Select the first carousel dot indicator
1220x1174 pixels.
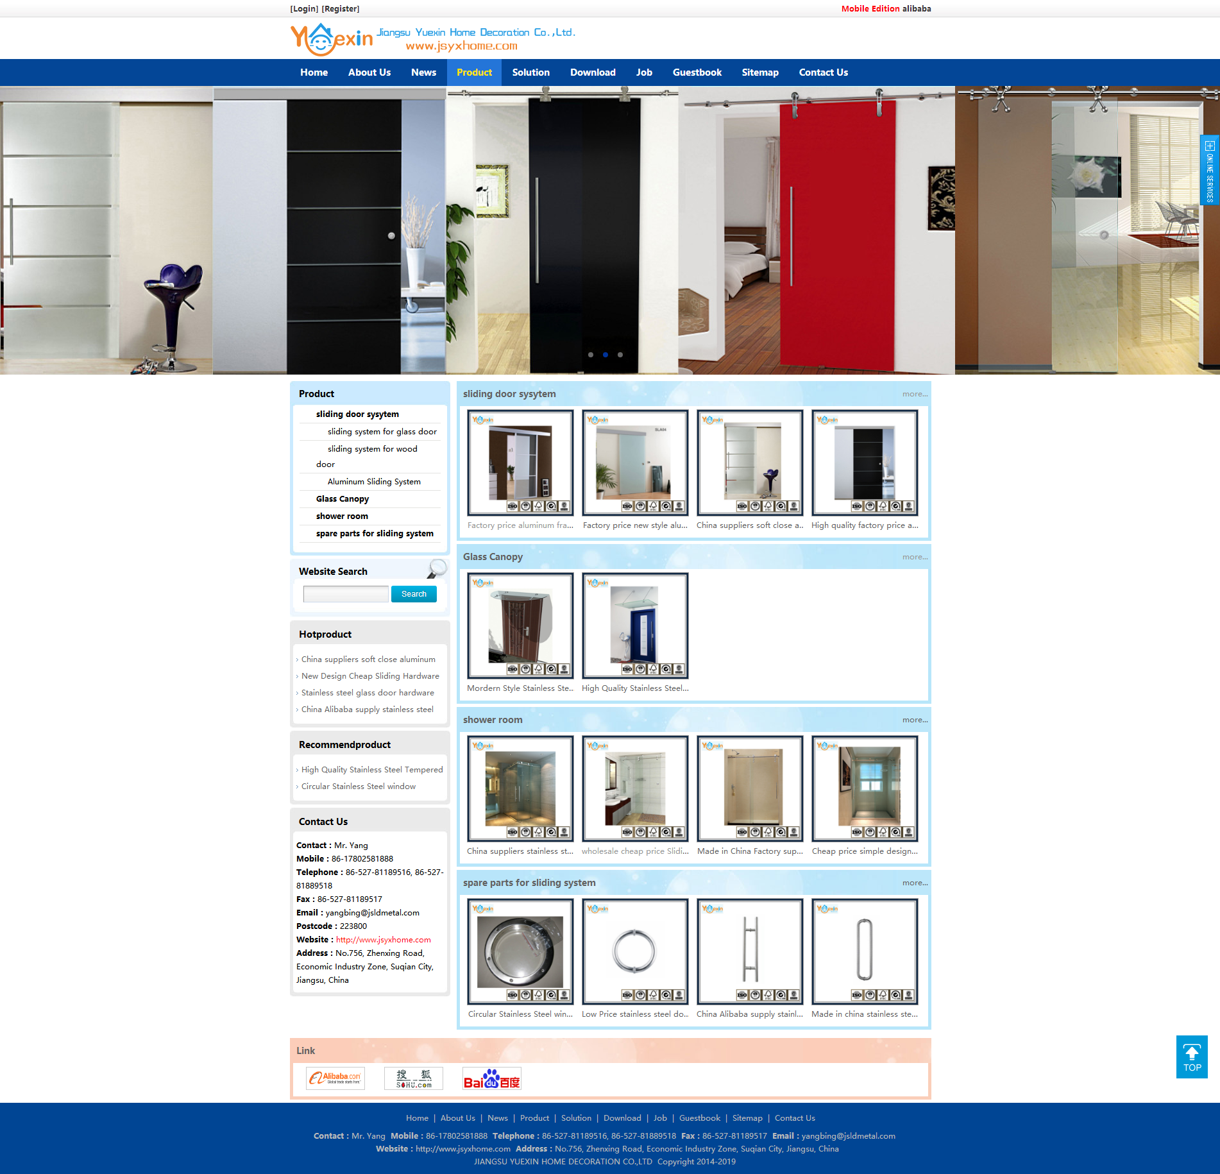(591, 355)
